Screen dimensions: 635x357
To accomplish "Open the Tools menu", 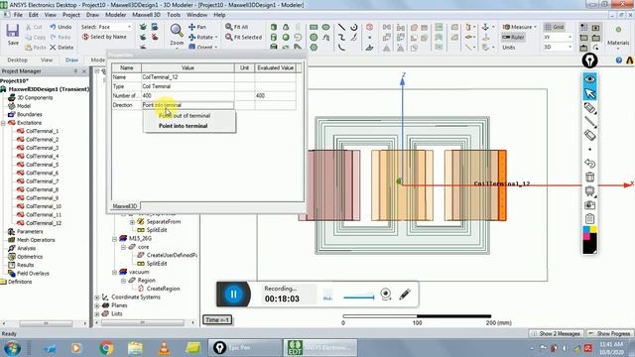I will pos(174,15).
